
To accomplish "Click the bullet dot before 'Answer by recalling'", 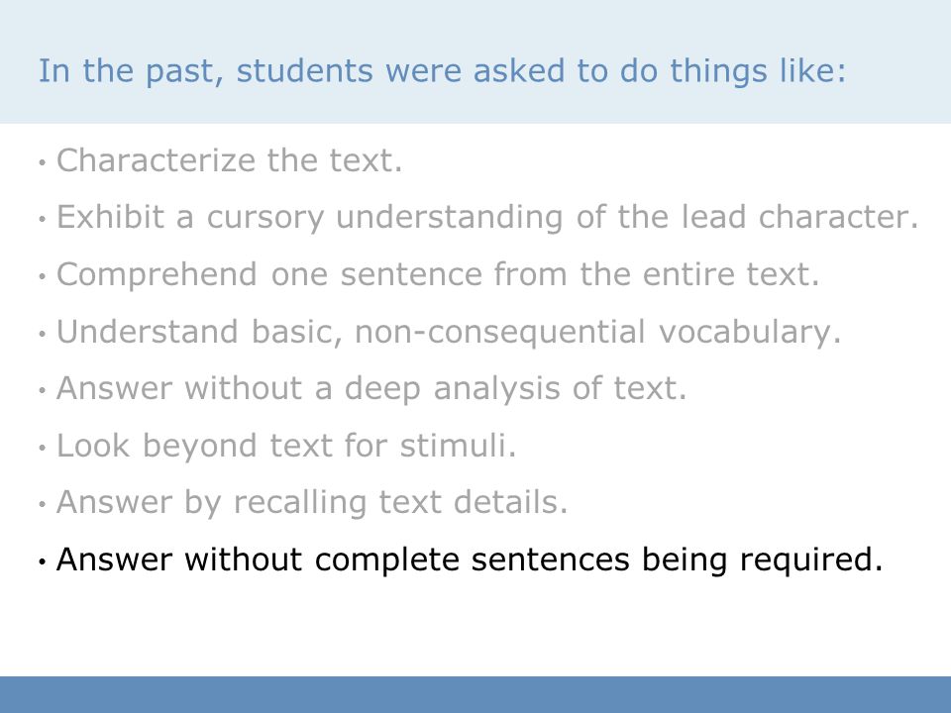I will 42,504.
